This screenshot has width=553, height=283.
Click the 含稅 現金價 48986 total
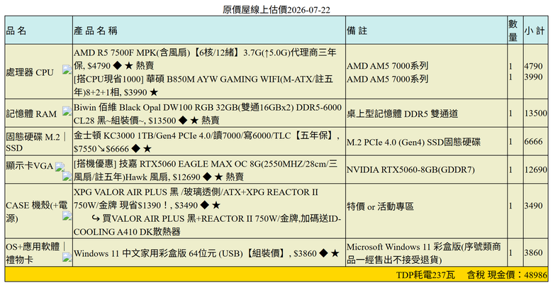pyautogui.click(x=507, y=275)
